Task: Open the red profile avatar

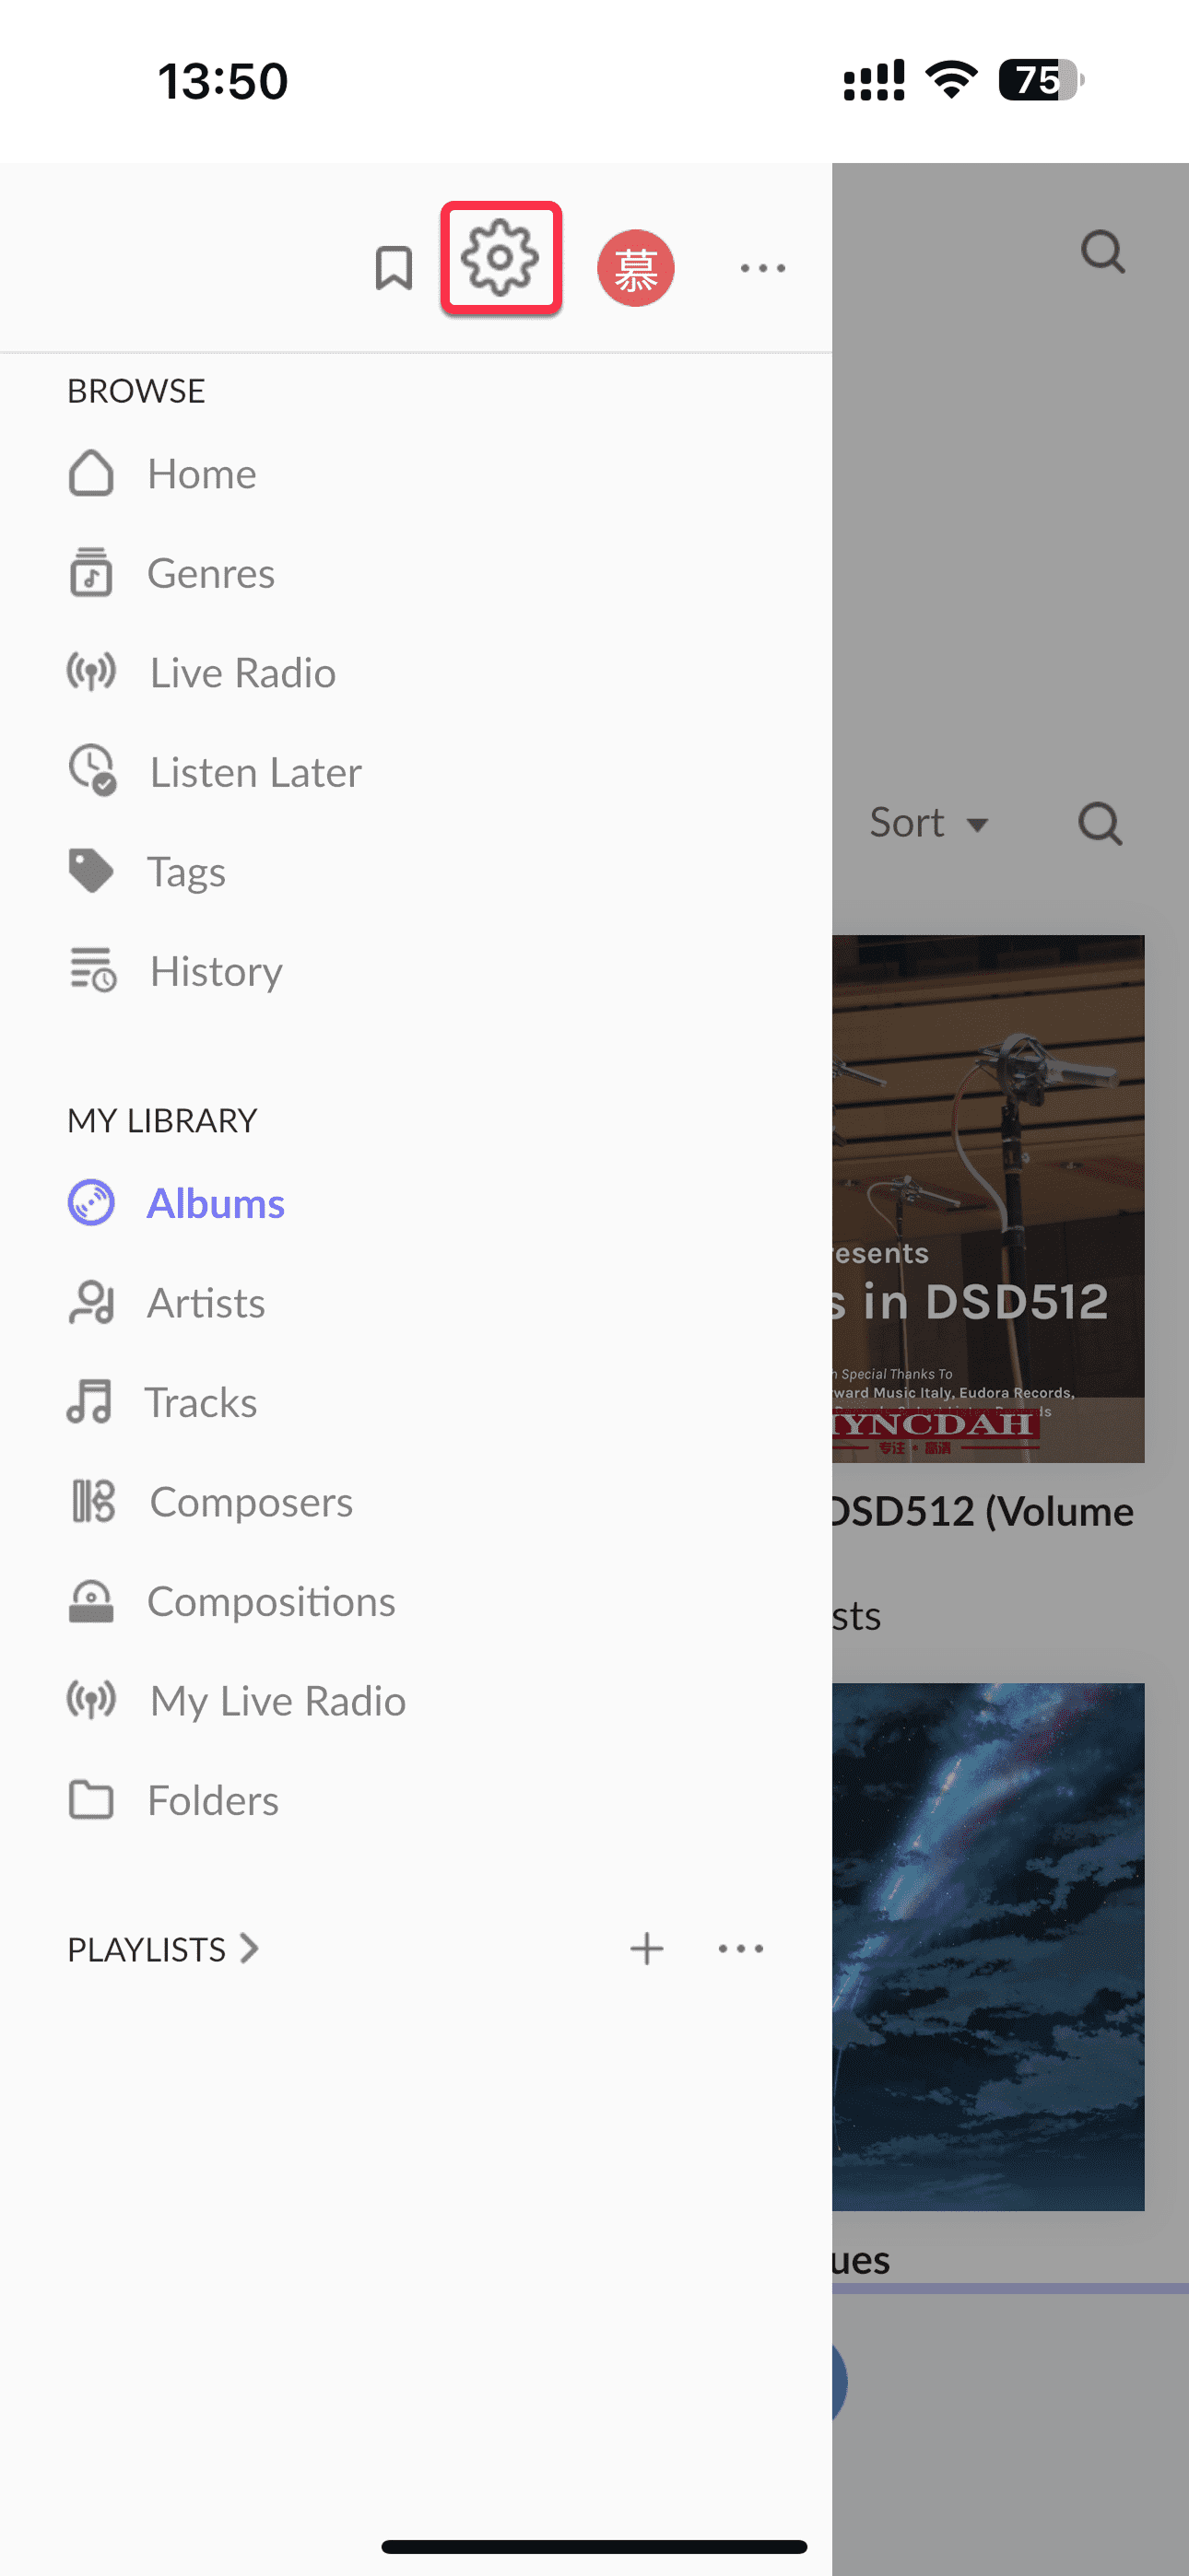Action: (x=636, y=268)
